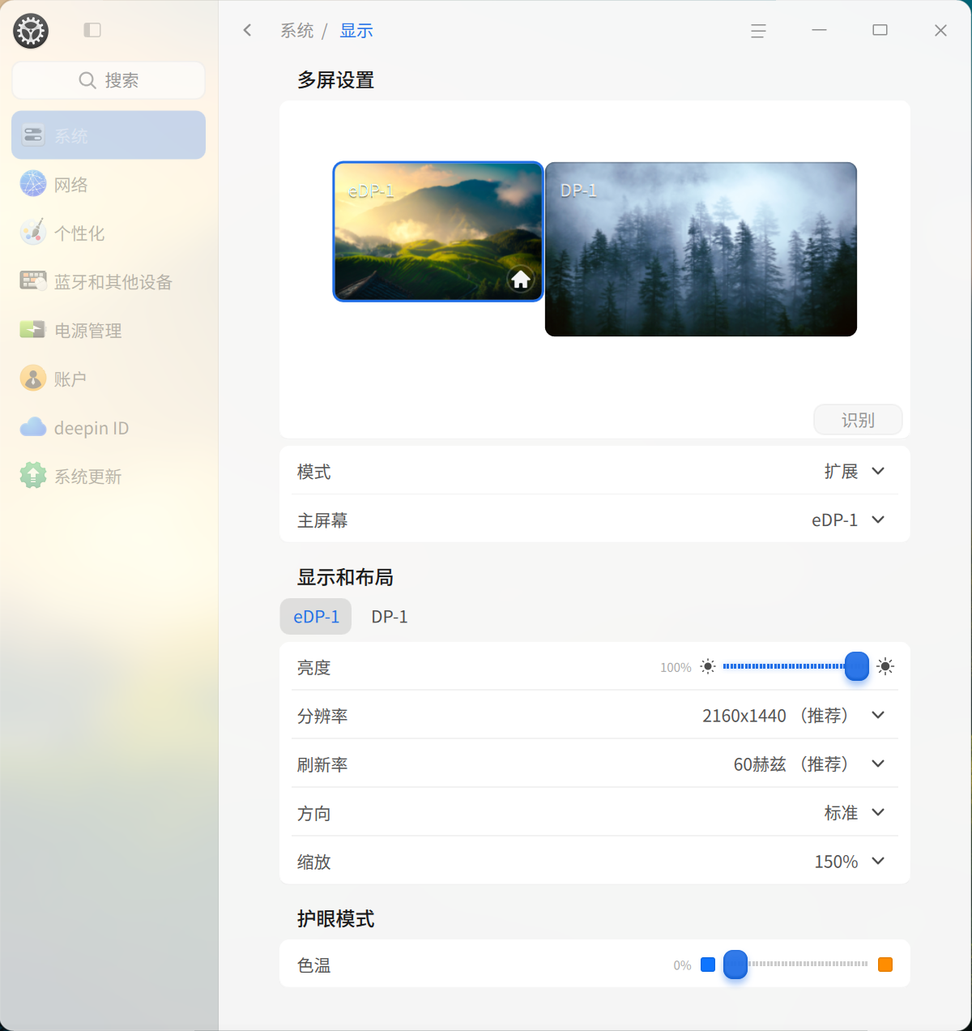This screenshot has height=1031, width=972.
Task: Maximize the settings window
Action: click(x=880, y=30)
